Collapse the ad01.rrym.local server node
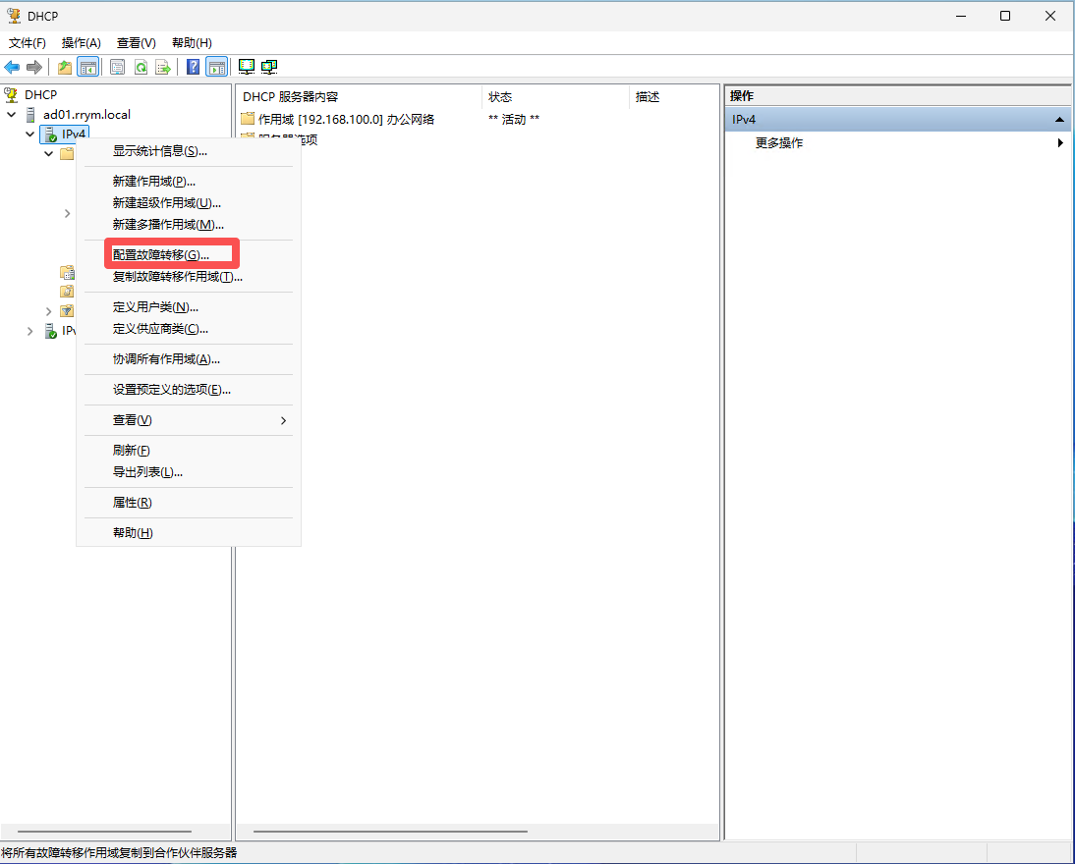 [x=12, y=115]
